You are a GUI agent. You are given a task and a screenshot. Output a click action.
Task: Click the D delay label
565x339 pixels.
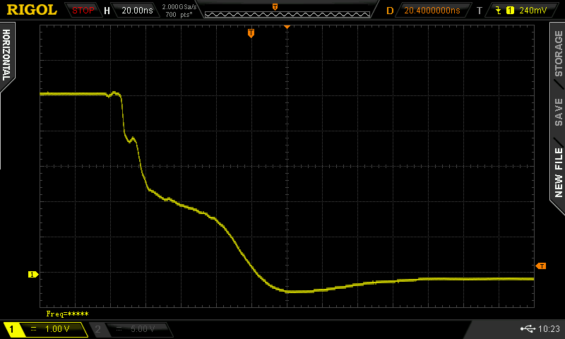[390, 11]
